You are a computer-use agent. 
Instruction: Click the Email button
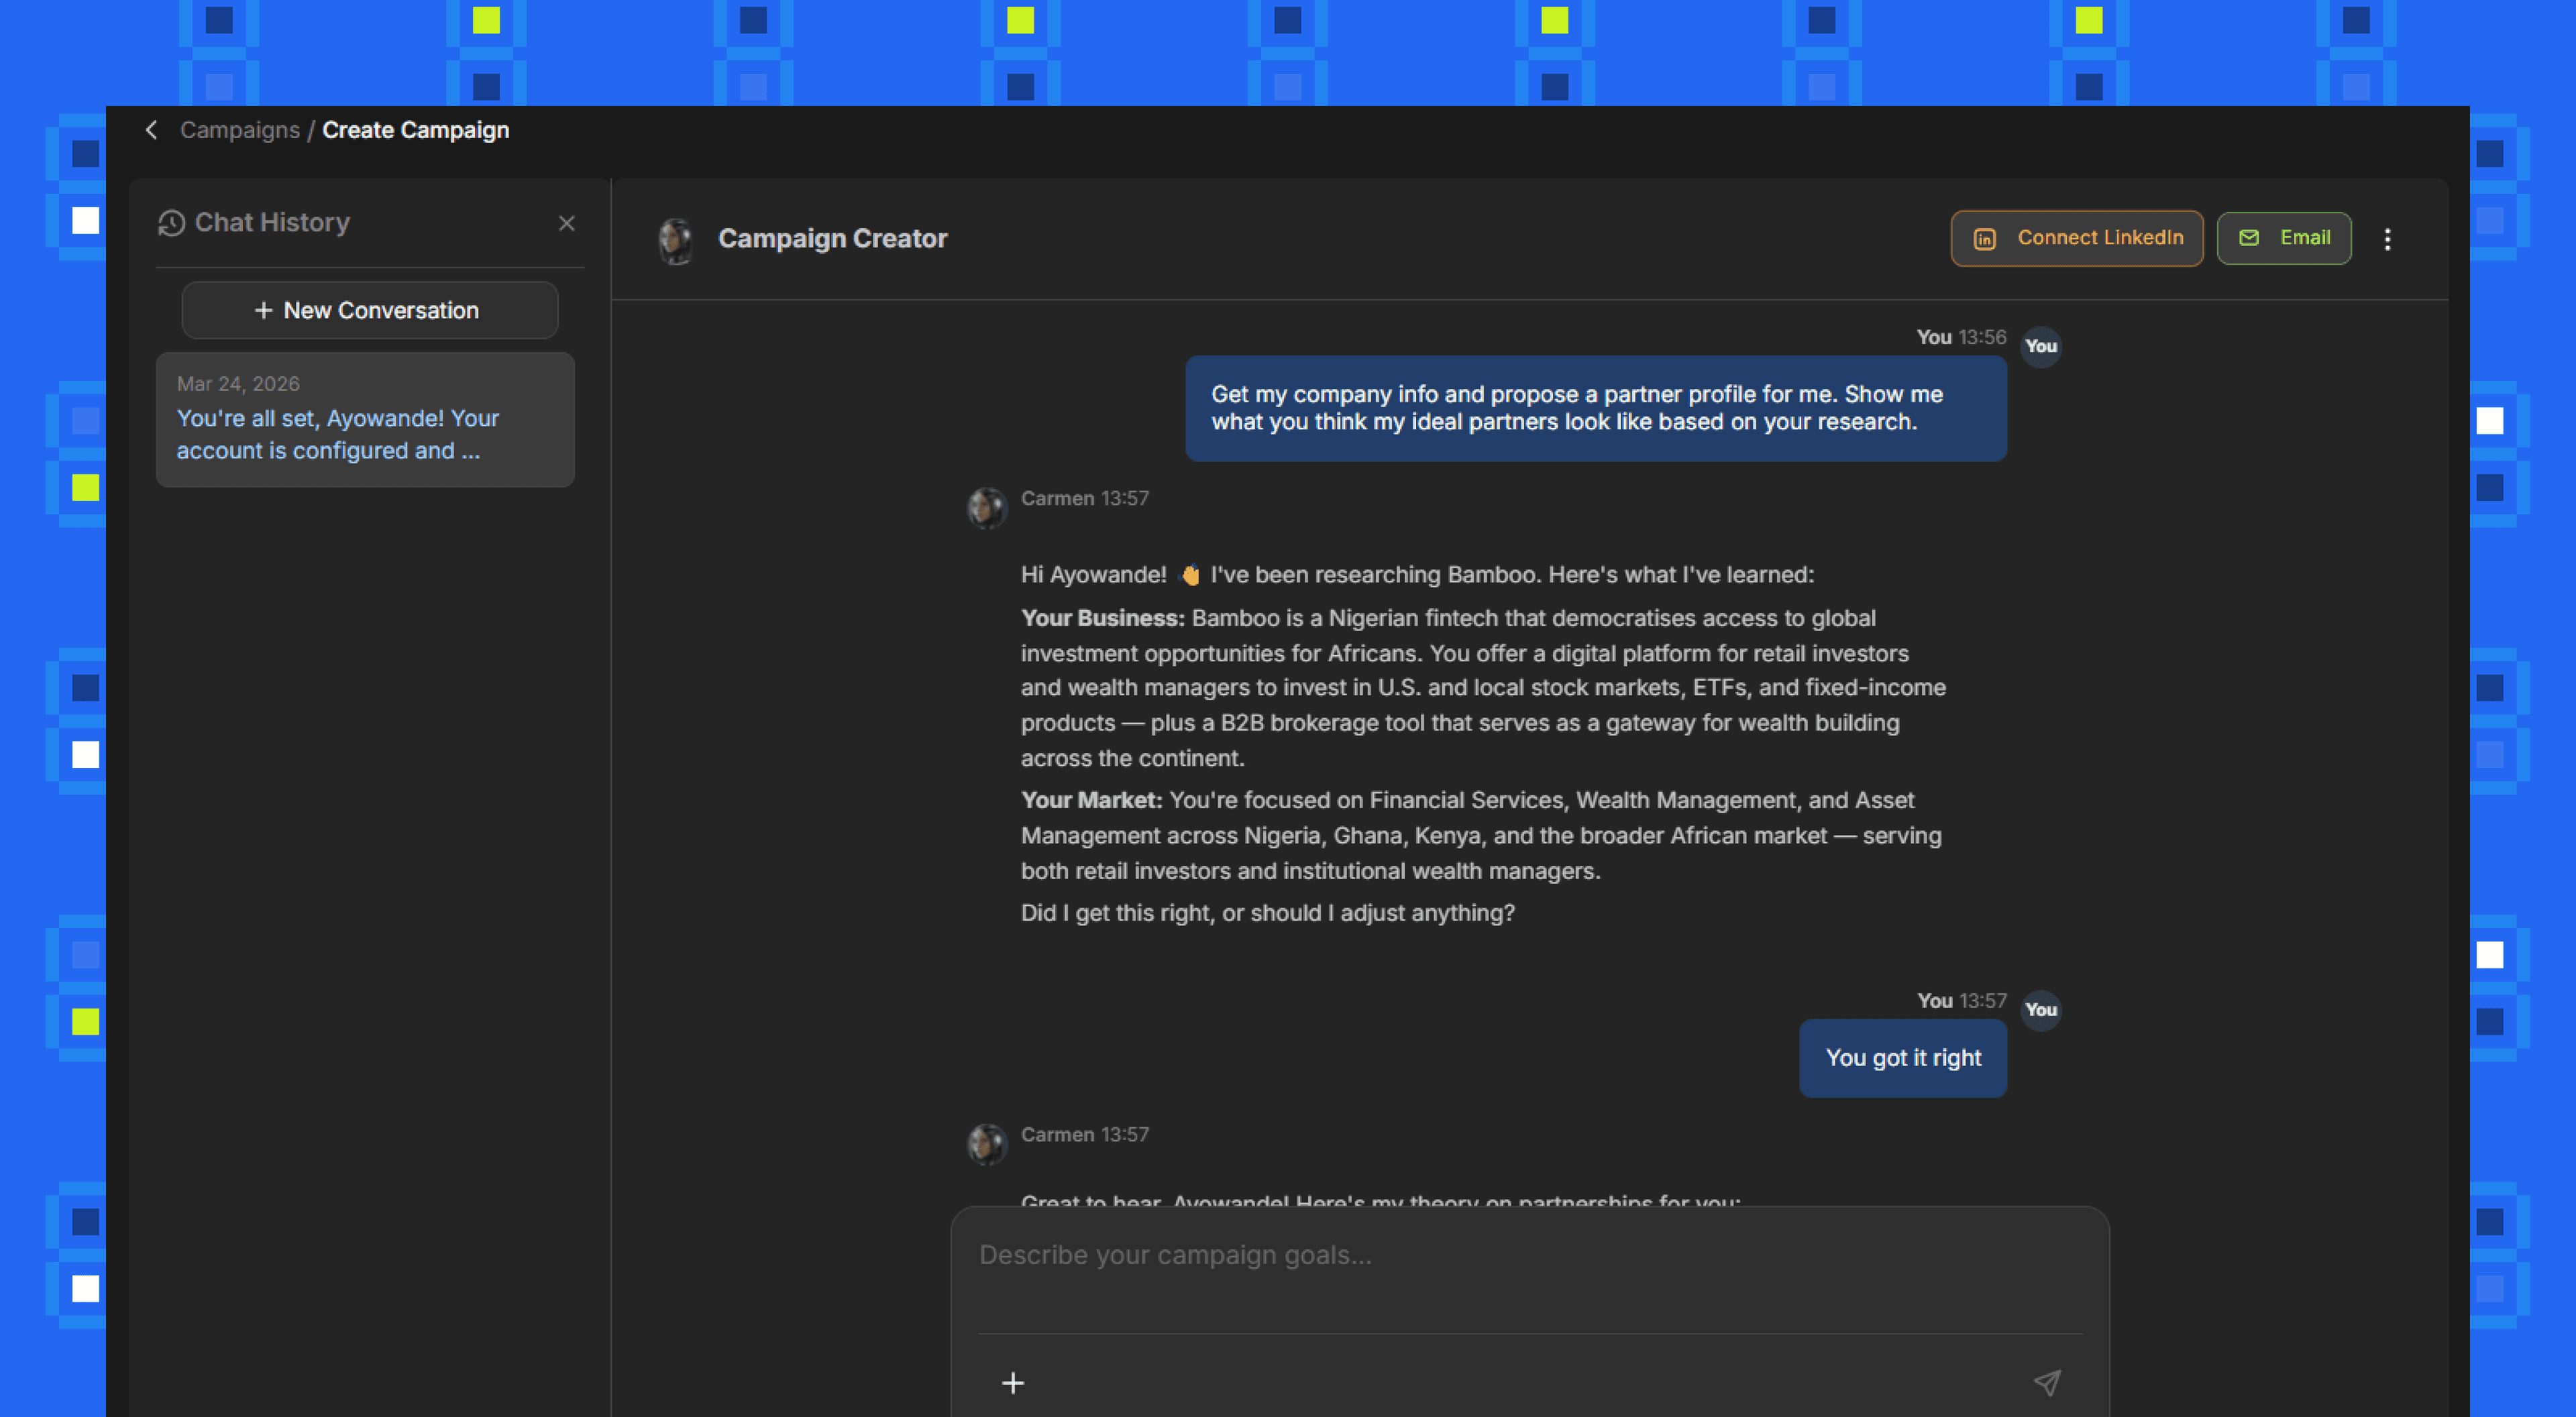[2283, 238]
